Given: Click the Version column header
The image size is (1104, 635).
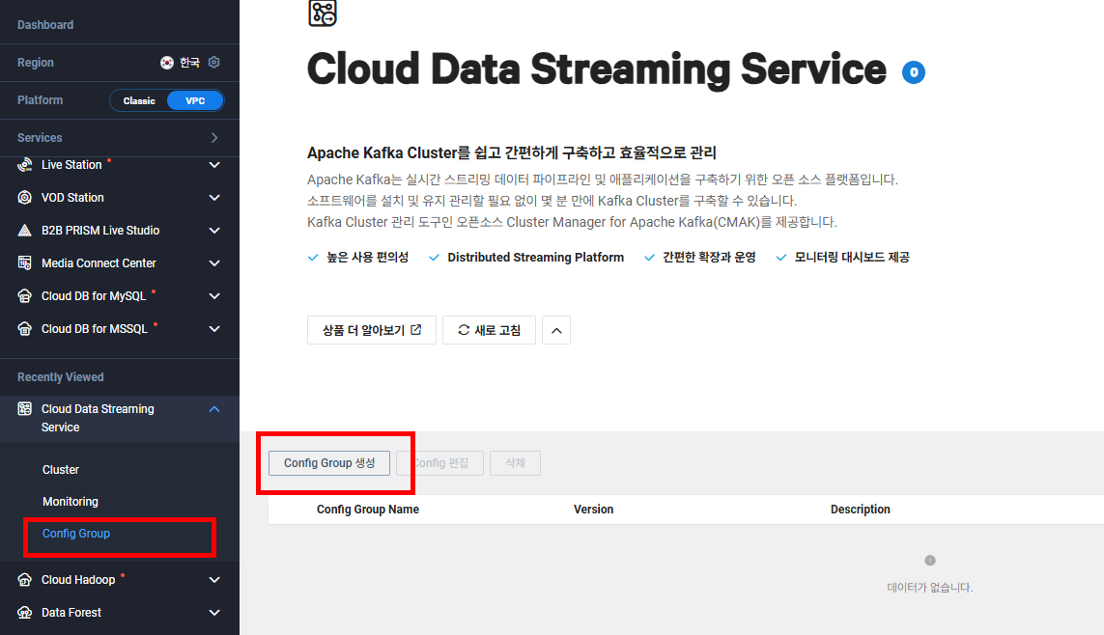Looking at the screenshot, I should [x=594, y=510].
